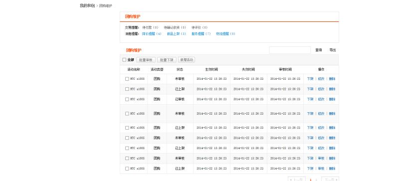This screenshot has width=419, height=181.
Task: Click the 团购维护 panel title under the orange line
Action: (133, 16)
